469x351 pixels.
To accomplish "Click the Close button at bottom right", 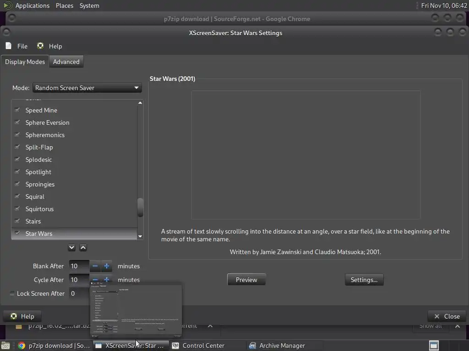I will pyautogui.click(x=447, y=316).
